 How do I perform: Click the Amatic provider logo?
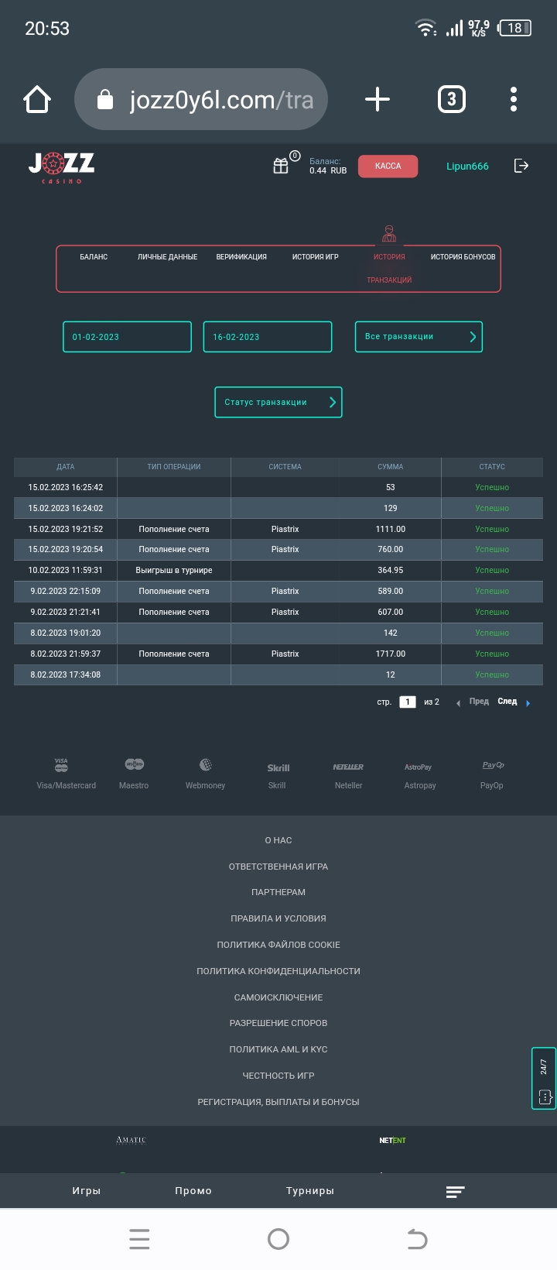(x=131, y=1140)
